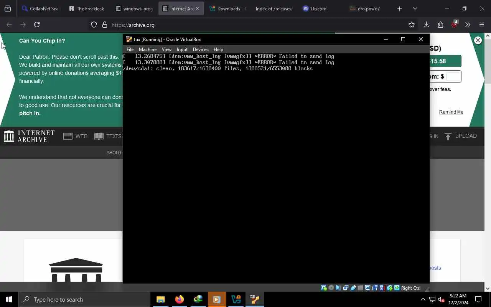Click the tracking protection shield icon
Image resolution: width=491 pixels, height=307 pixels.
click(x=94, y=25)
